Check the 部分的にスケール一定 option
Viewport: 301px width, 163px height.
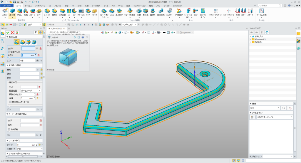(11, 102)
